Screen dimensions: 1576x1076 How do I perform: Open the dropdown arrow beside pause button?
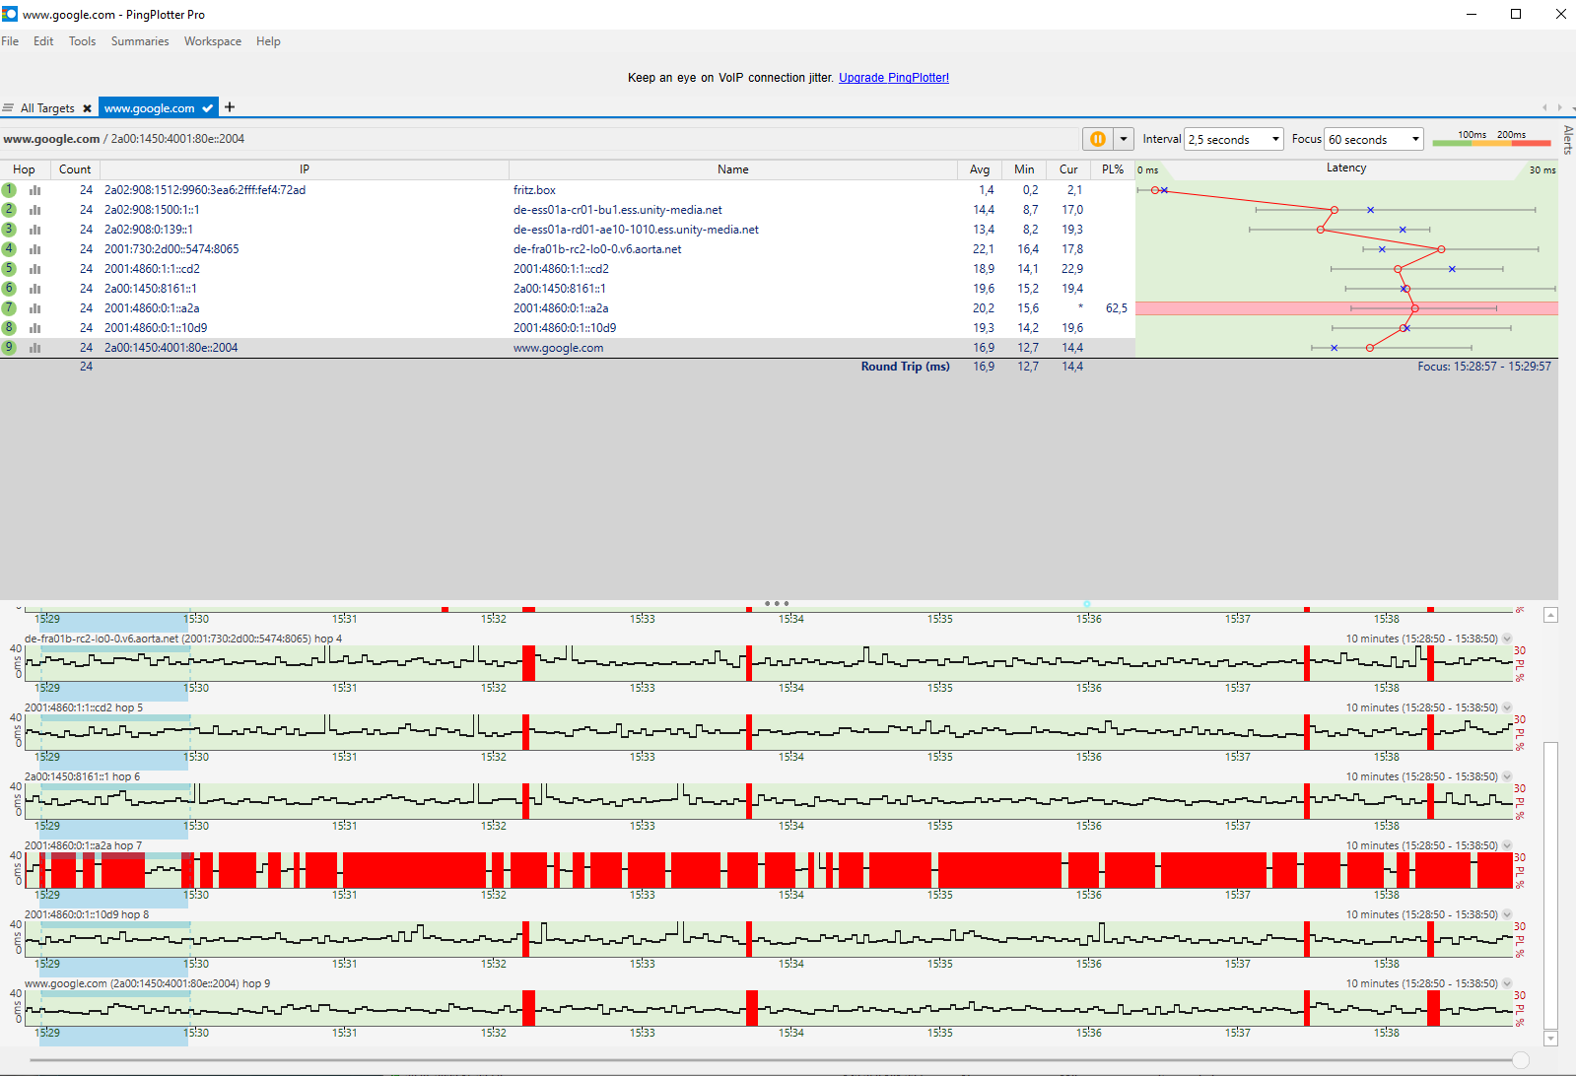(1123, 139)
